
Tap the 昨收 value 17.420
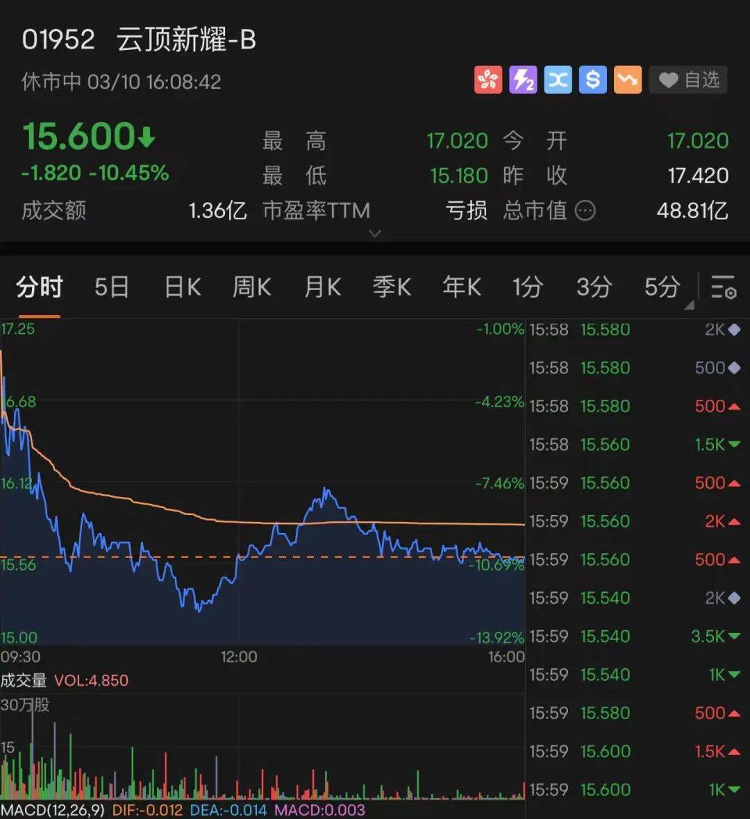pos(698,176)
